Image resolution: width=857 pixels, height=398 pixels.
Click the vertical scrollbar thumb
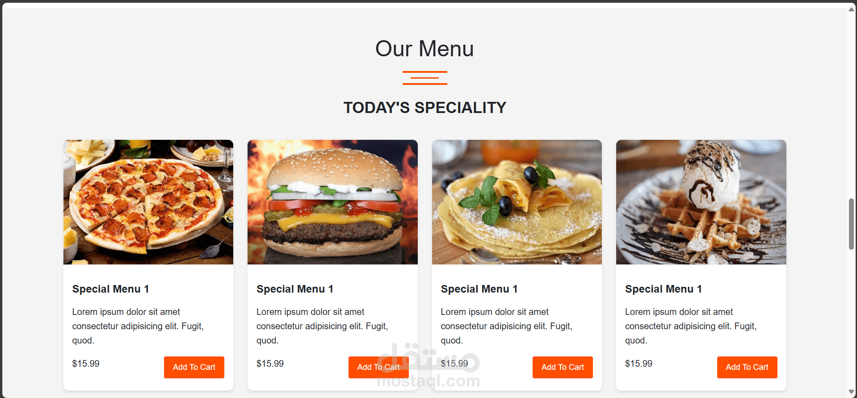click(851, 224)
